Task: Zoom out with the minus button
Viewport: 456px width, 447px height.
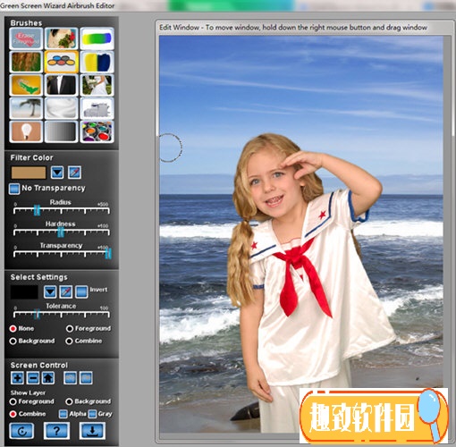Action: pos(33,378)
